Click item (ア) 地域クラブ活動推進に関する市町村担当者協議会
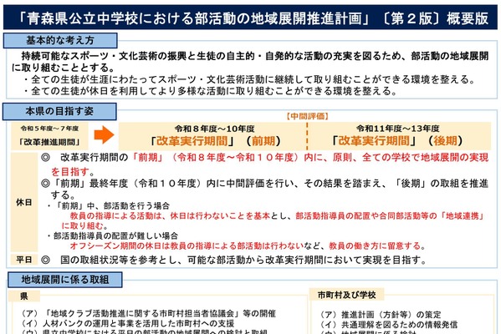The height and width of the screenshot is (334, 501). click(x=149, y=313)
